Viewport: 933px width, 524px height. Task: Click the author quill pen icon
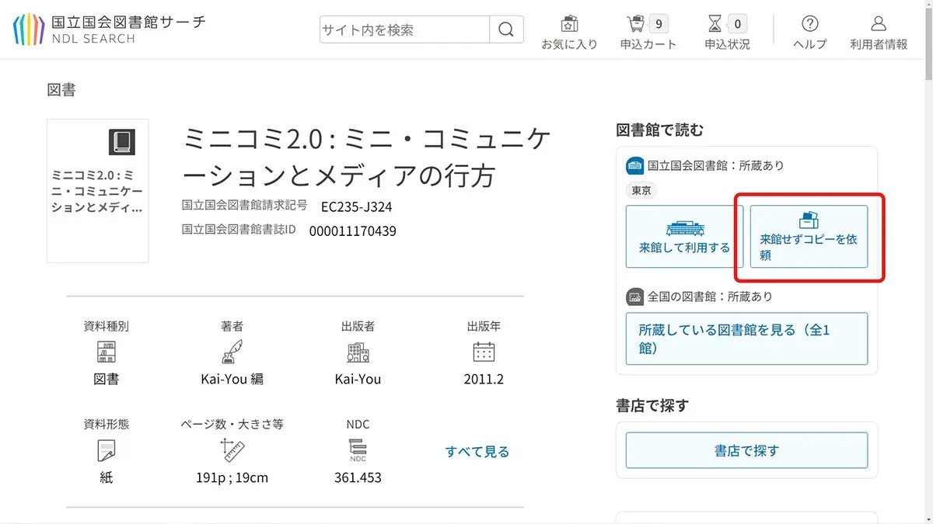[232, 352]
